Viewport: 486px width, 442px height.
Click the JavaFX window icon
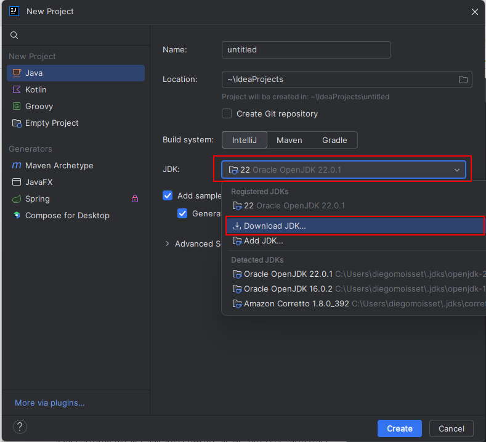point(17,182)
